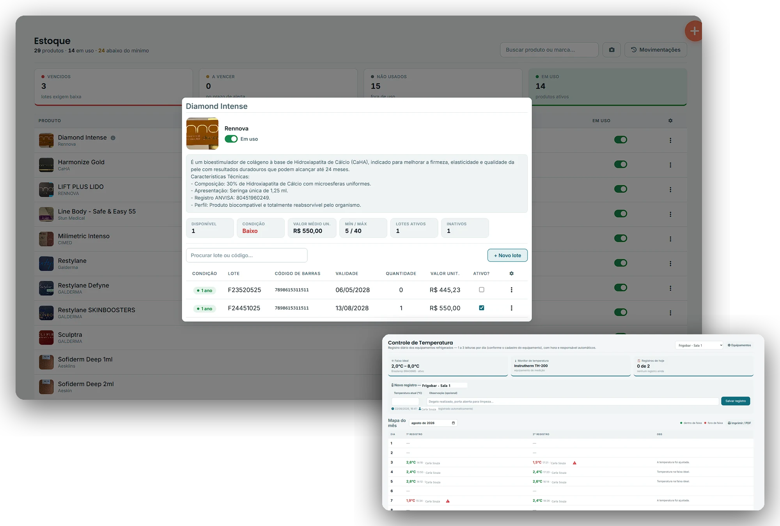
Task: Click the R$ 550,00 valor médio value
Action: pos(308,231)
